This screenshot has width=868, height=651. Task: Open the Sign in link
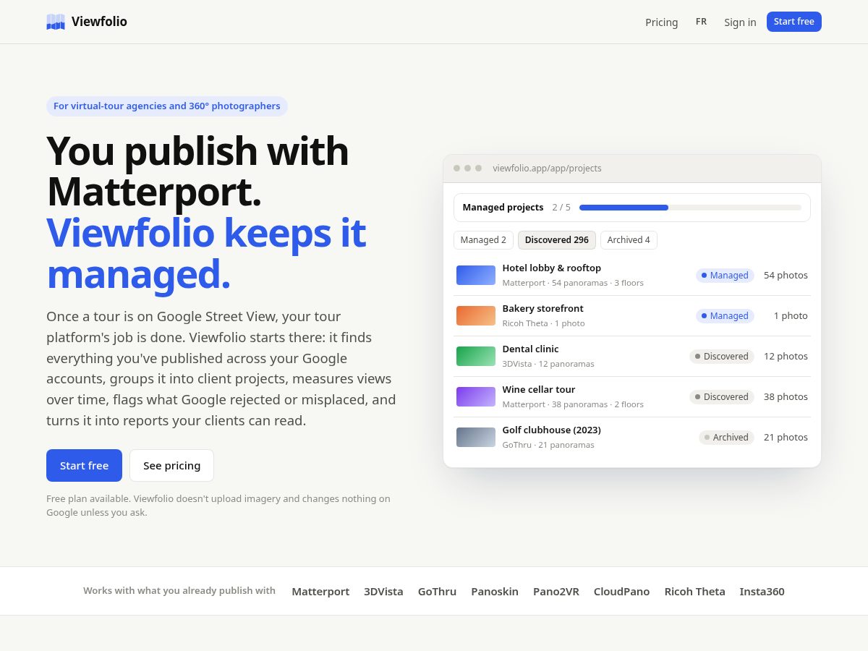[740, 22]
